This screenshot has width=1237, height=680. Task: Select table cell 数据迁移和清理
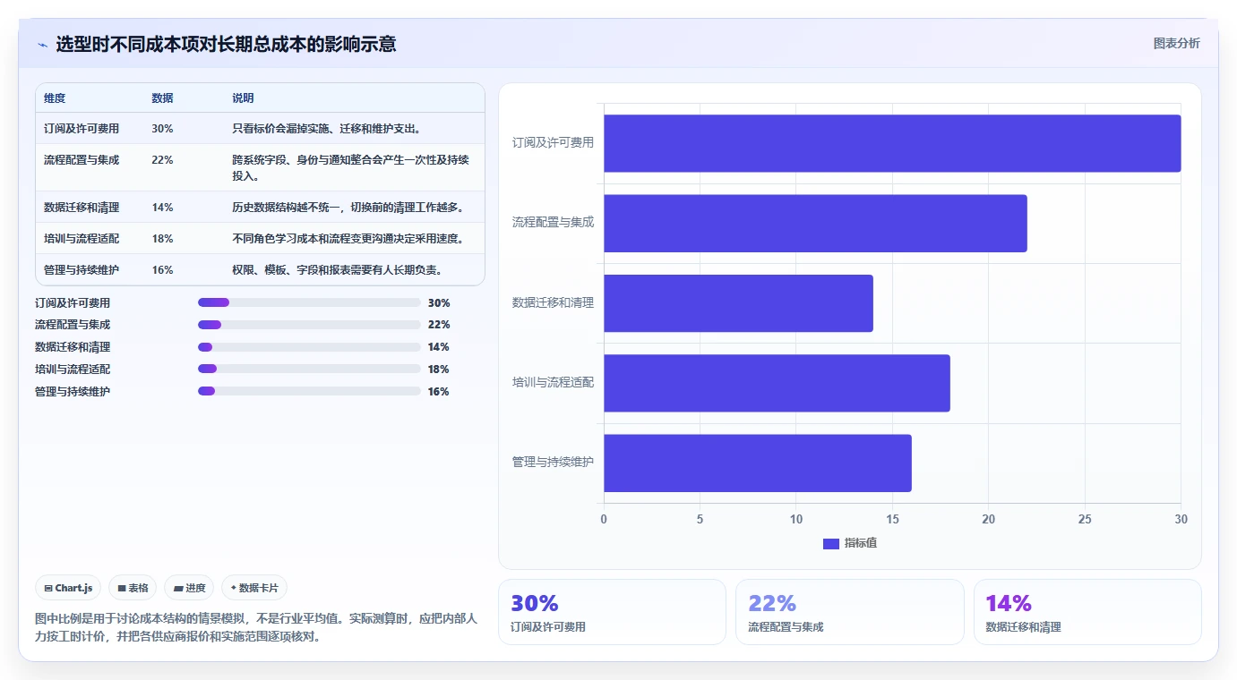point(82,208)
